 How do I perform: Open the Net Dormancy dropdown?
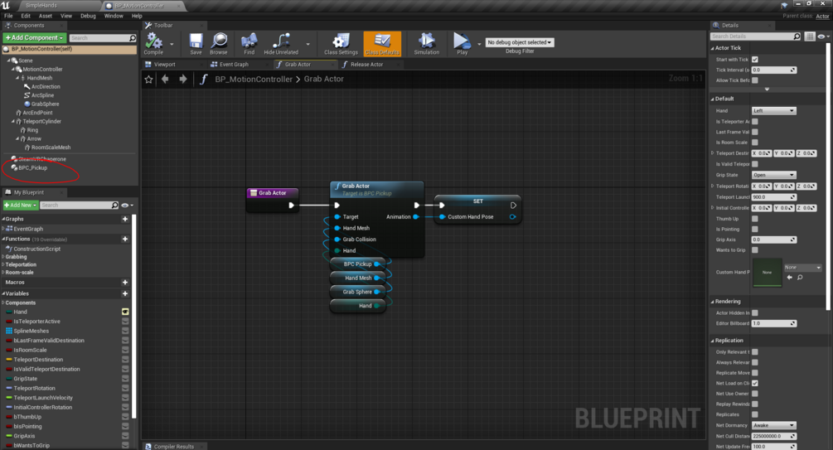tap(774, 425)
